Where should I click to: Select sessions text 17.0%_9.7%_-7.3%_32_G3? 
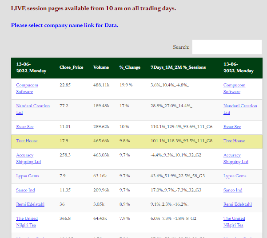(x=176, y=190)
